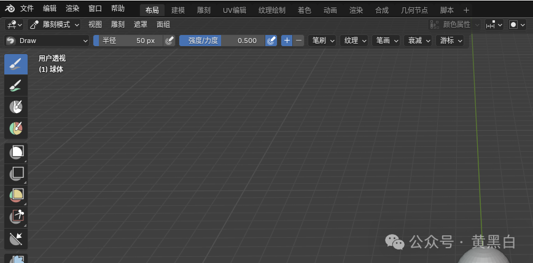
Task: Click the Blender logo icon in the menu bar
Action: coord(10,9)
